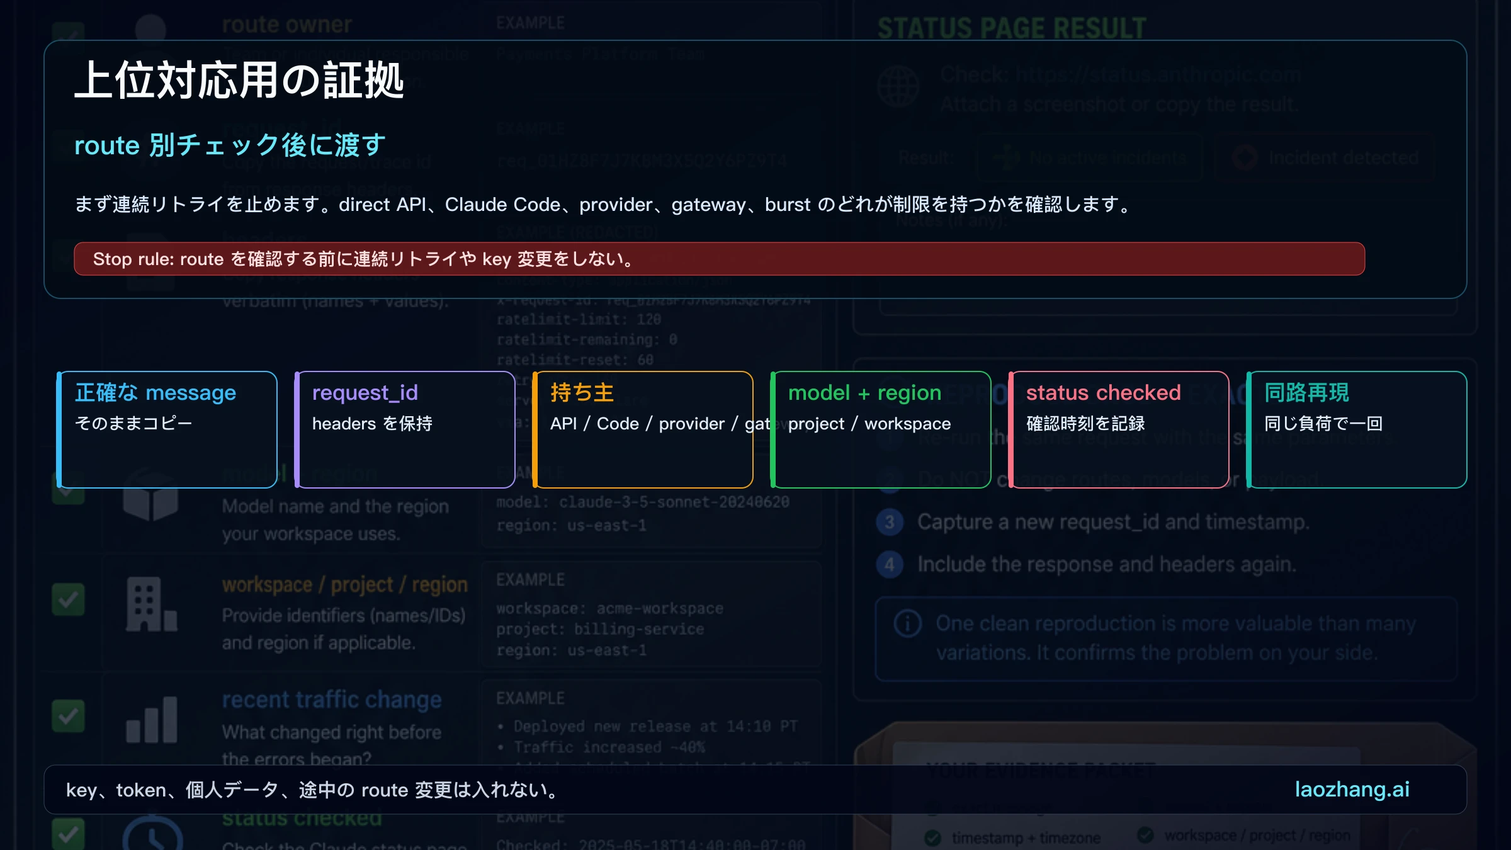
Task: Open the request_id card
Action: (405, 429)
